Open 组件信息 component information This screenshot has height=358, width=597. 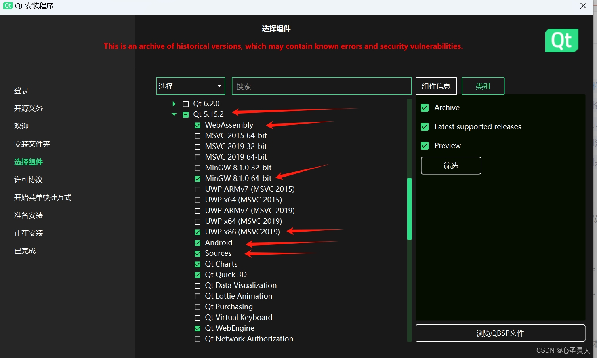click(x=436, y=86)
